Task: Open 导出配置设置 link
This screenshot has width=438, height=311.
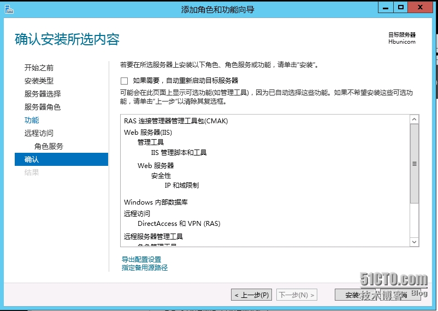Action: (141, 259)
